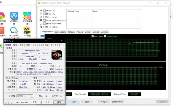The image size is (173, 107).
Task: Click the 工具 button in CPU-Z
Action: point(35,102)
